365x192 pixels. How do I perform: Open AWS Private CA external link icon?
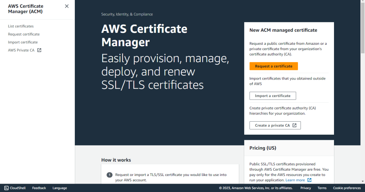click(39, 50)
